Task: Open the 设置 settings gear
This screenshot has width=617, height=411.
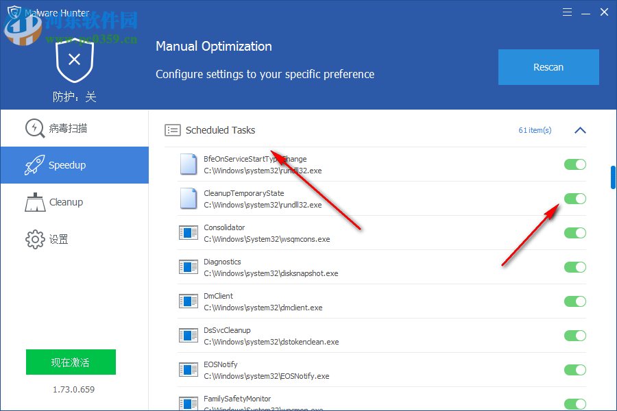Action: [x=34, y=238]
